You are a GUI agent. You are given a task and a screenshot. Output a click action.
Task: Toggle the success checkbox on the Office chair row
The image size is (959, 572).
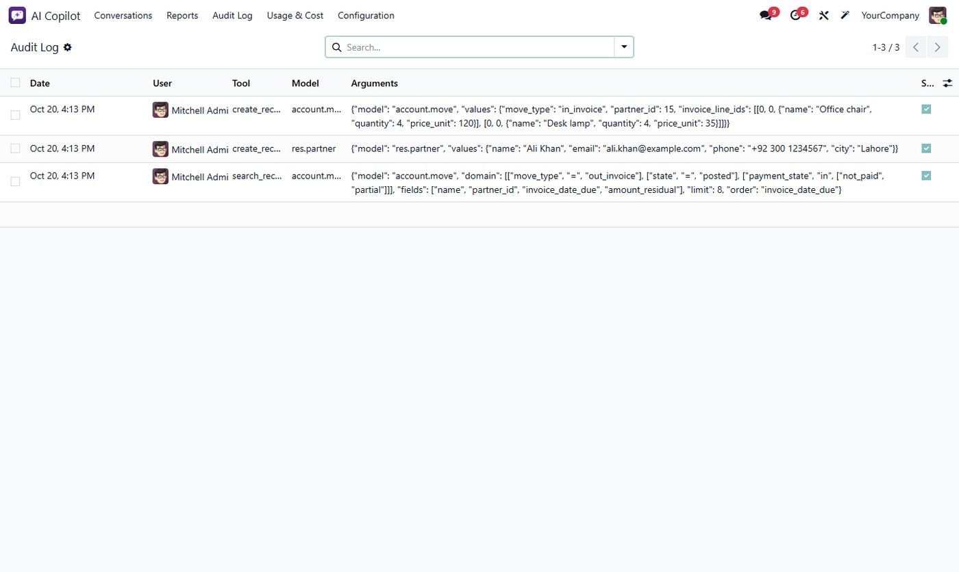(x=926, y=109)
